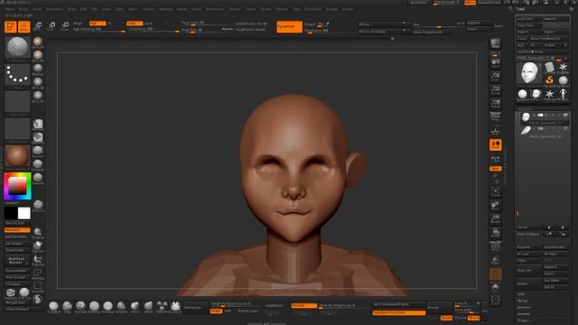Toggle the Zadd sculpt mode button
The height and width of the screenshot is (325, 578).
pos(135,23)
